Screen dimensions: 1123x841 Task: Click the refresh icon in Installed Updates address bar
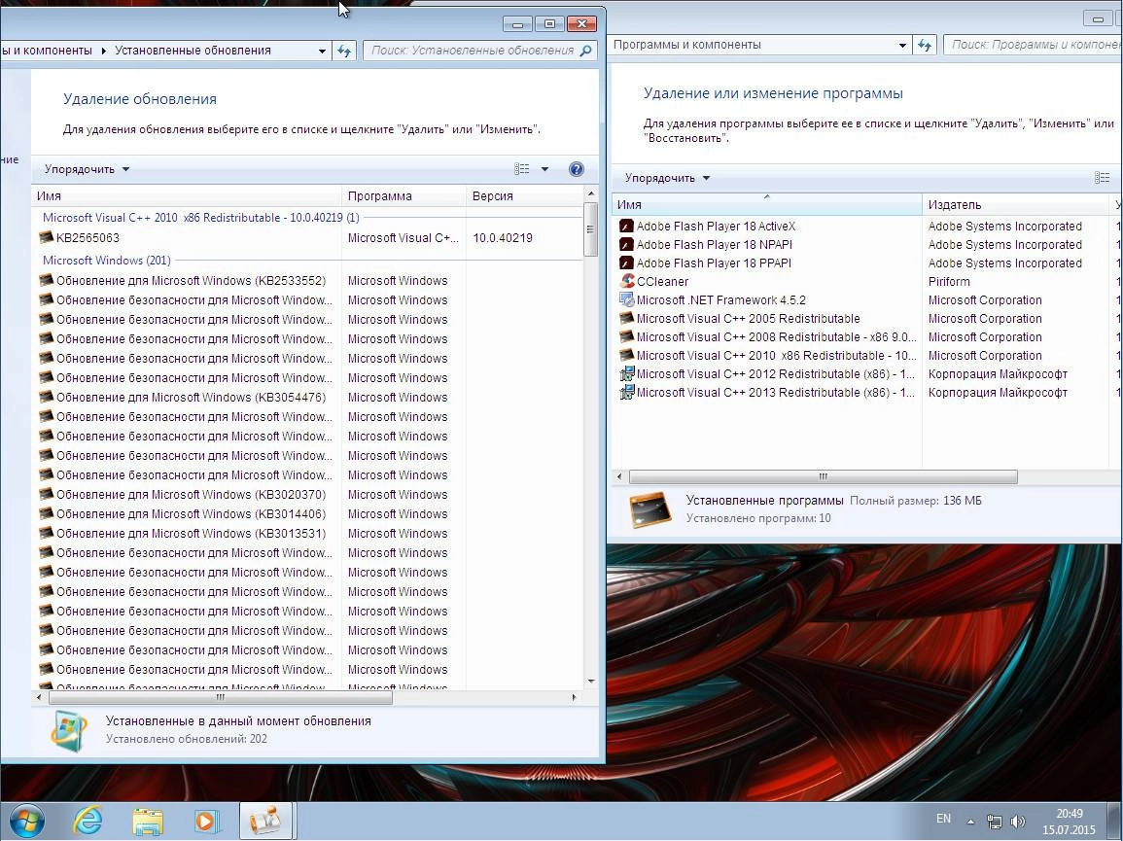click(x=344, y=51)
